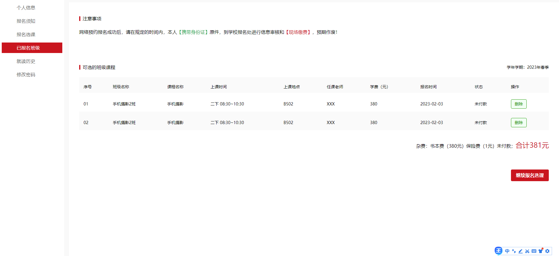
Task: Click the 未付款 status in row 01
Action: pyautogui.click(x=481, y=104)
